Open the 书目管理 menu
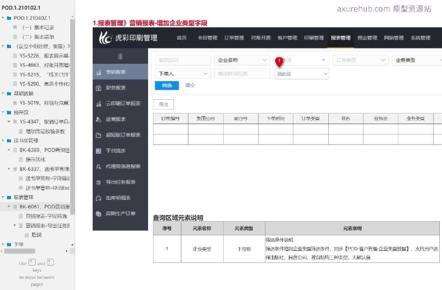This screenshot has width=442, height=290. click(x=208, y=37)
